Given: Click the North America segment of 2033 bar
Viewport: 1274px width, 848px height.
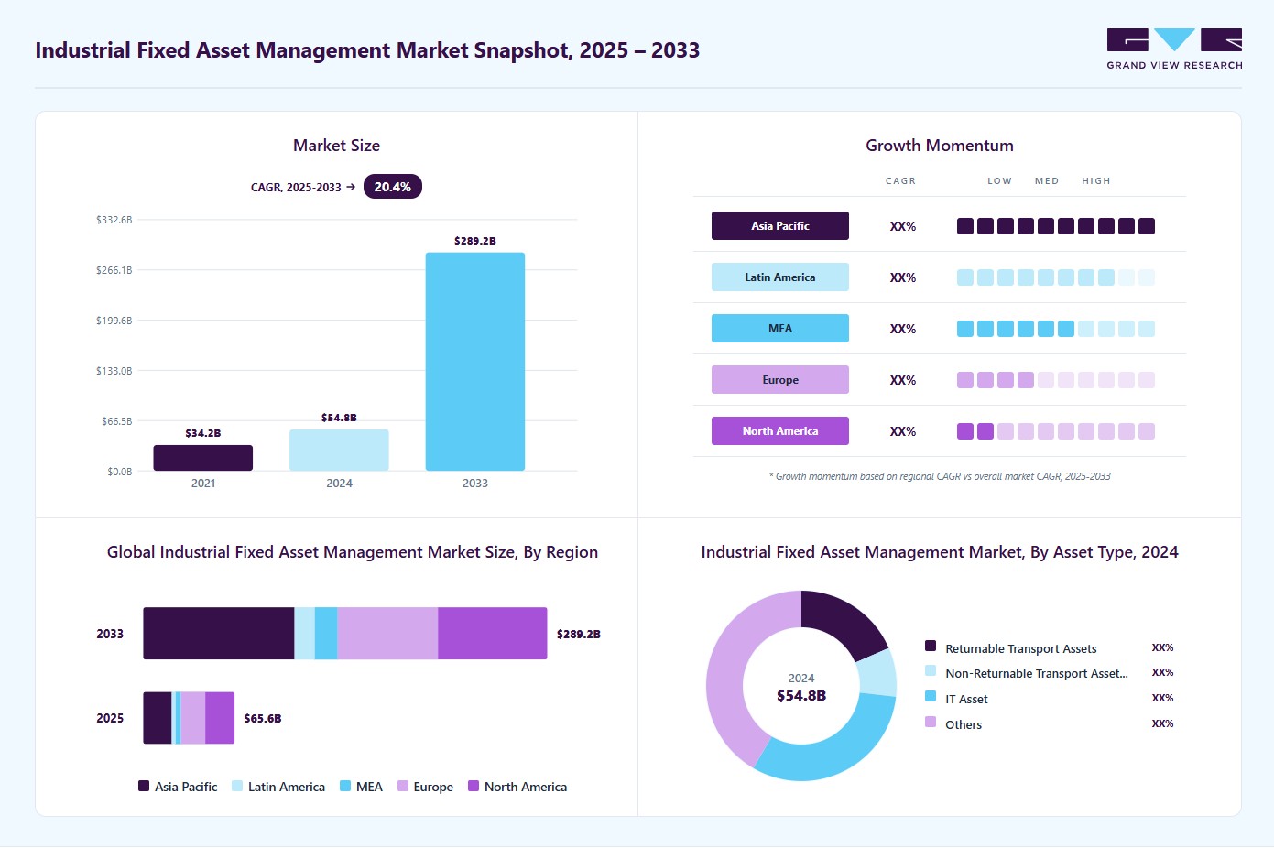Looking at the screenshot, I should click(493, 634).
